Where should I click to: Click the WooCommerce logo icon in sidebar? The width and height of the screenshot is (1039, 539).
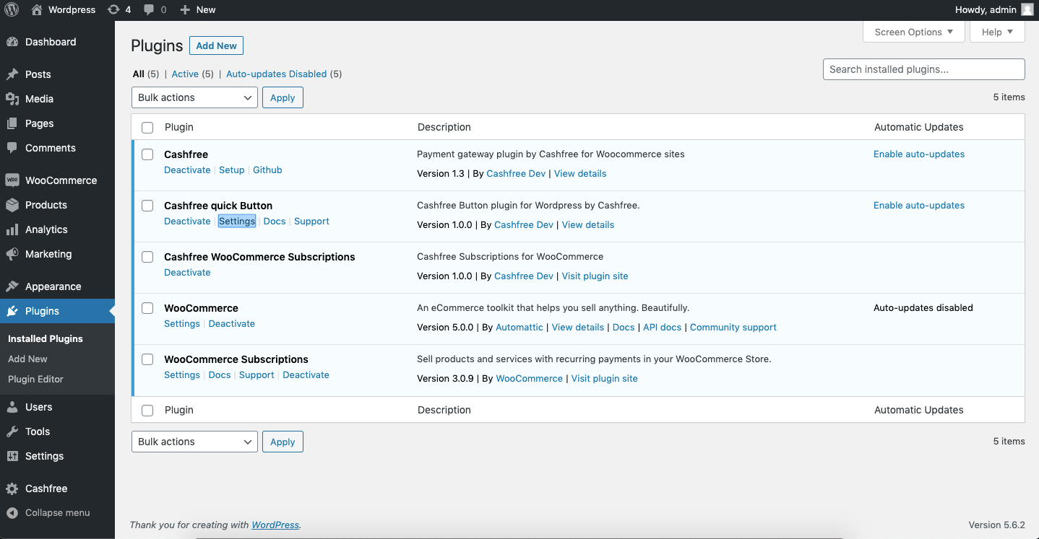[x=12, y=180]
